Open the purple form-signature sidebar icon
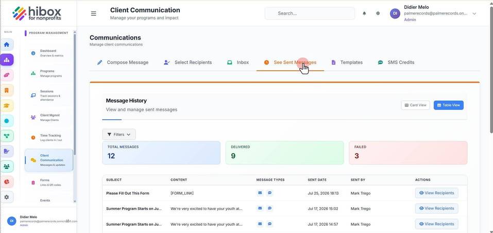 (x=7, y=151)
